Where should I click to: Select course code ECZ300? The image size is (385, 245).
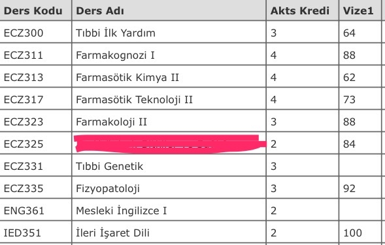point(24,33)
